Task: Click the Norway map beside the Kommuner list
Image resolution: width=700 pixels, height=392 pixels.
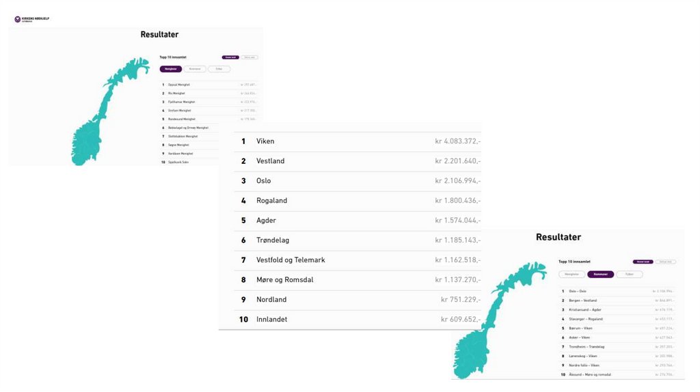Action: click(492, 321)
